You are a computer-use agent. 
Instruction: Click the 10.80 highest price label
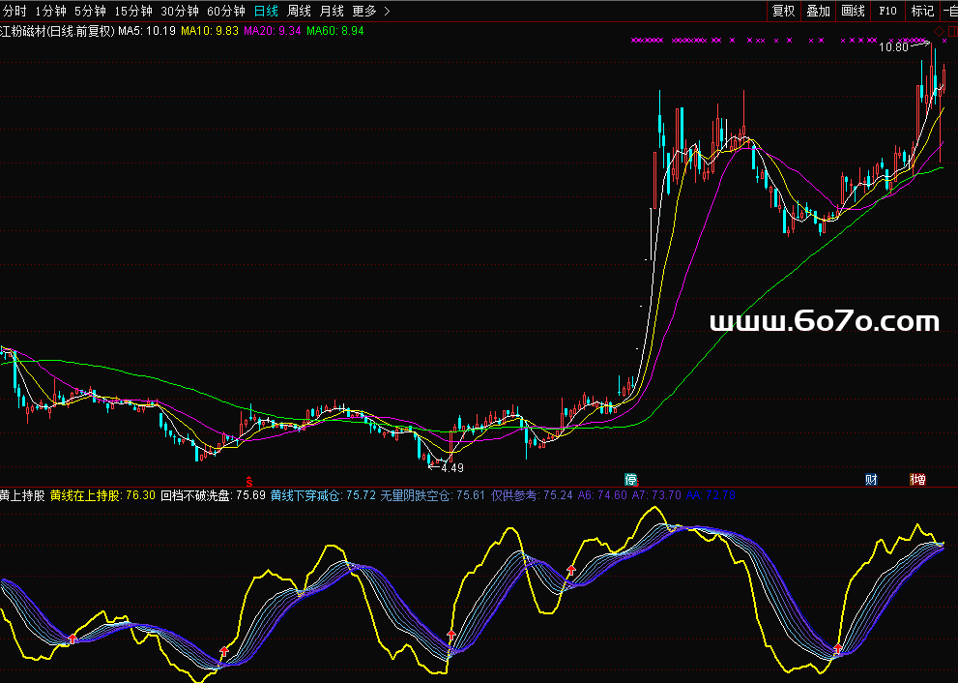894,46
